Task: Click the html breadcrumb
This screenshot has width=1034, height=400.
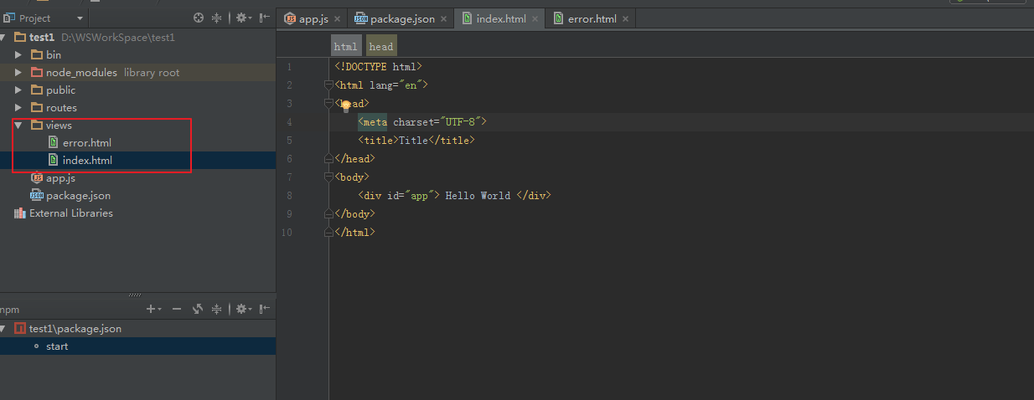Action: (x=345, y=47)
